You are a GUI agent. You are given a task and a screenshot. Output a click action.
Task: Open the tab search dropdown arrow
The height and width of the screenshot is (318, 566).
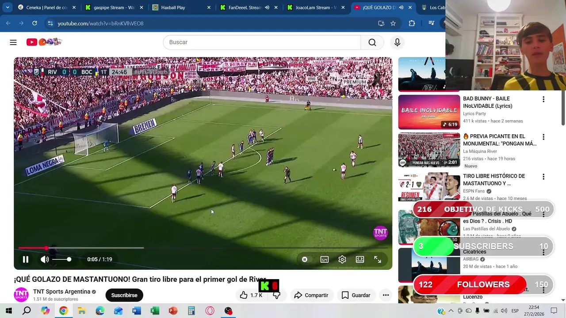pos(8,8)
